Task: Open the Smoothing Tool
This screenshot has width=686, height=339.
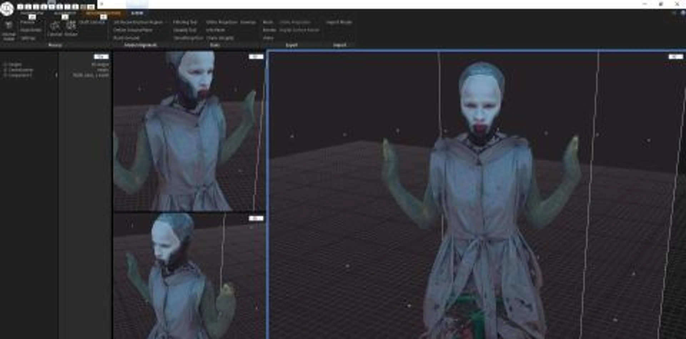Action: [188, 38]
